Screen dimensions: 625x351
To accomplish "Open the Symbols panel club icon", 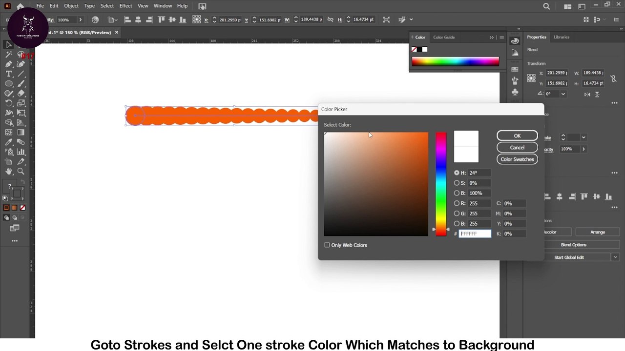I will pos(515,92).
